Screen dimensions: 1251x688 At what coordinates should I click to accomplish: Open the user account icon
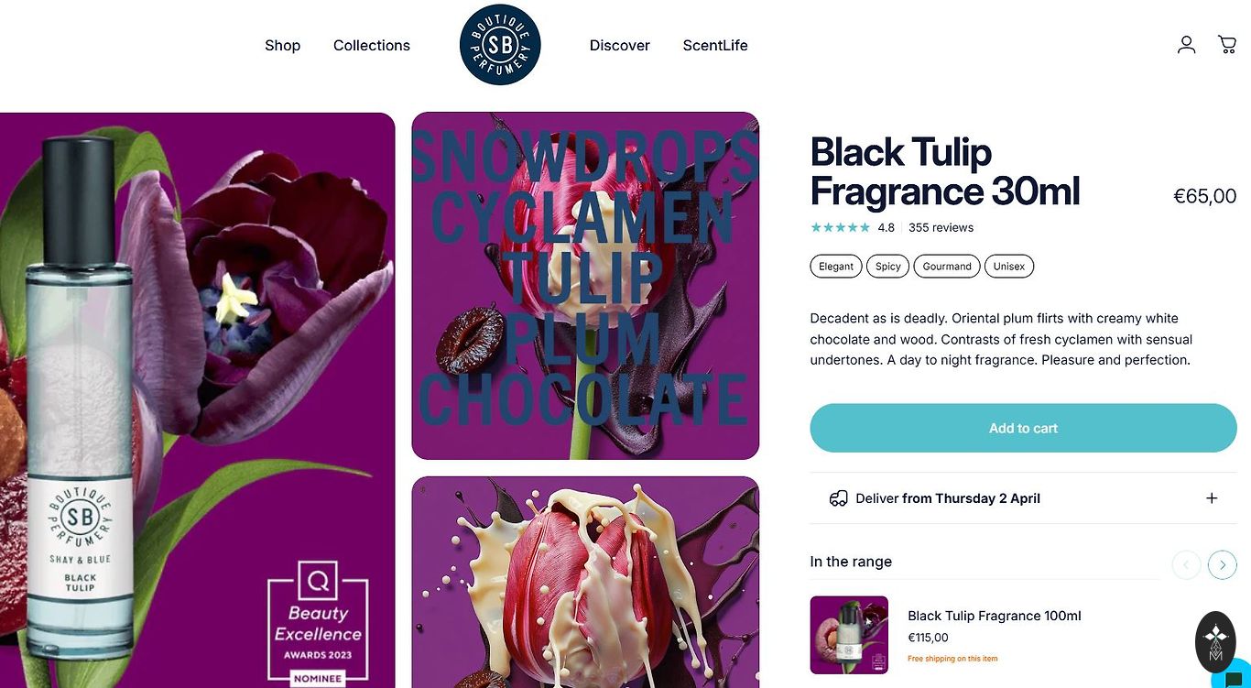click(1186, 44)
